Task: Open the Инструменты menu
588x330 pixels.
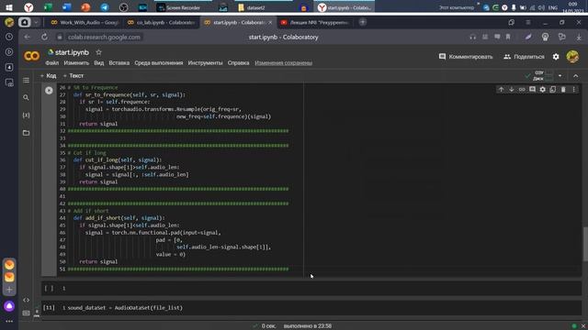Action: 205,63
